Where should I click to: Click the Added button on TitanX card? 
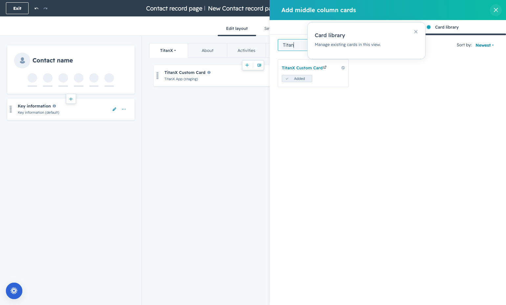[297, 79]
